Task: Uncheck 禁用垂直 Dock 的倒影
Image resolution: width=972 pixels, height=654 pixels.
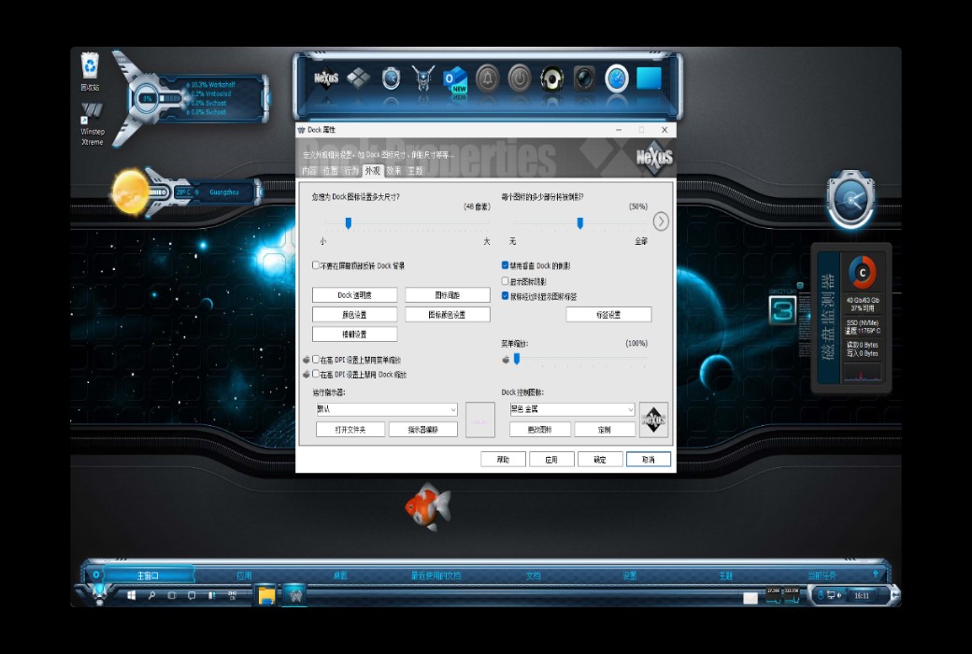Action: [x=504, y=264]
